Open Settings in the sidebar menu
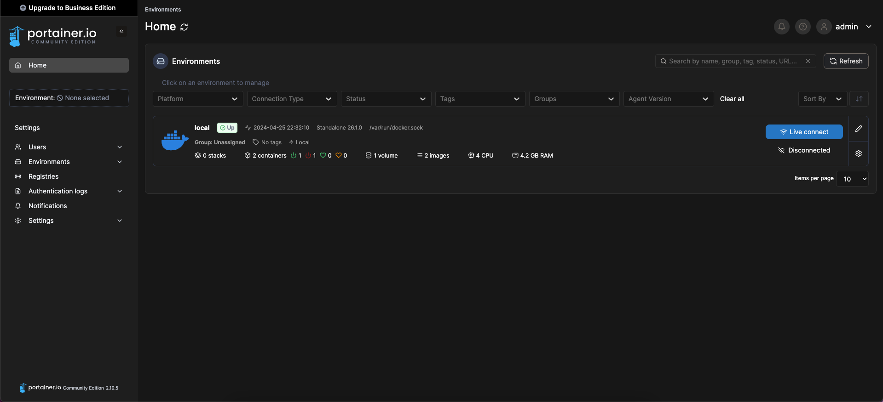Screen dimensions: 883x402 (x=69, y=221)
